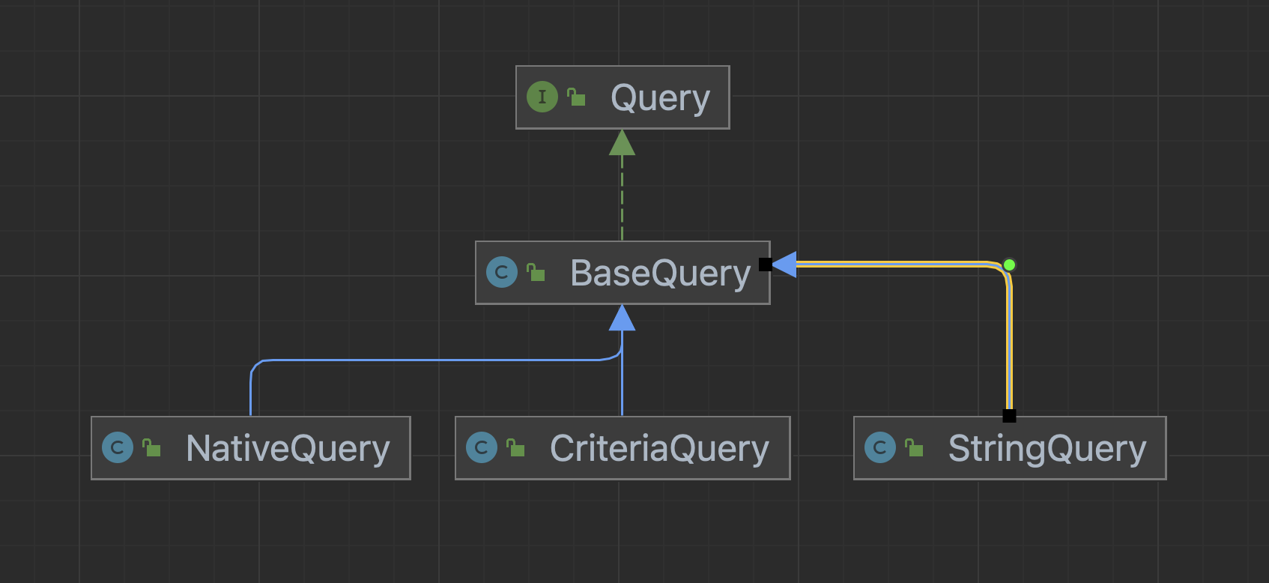
Task: Click the public visibility lock icon on StringQuery
Action: pyautogui.click(x=914, y=447)
